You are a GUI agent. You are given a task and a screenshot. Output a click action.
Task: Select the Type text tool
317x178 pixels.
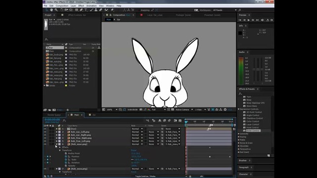click(86, 10)
